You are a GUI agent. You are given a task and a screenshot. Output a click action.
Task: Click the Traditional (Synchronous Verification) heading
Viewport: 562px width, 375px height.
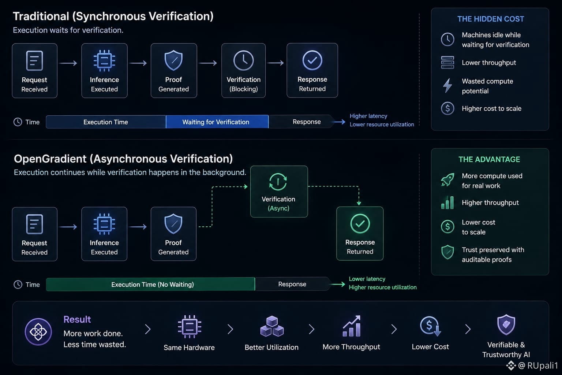click(x=113, y=16)
